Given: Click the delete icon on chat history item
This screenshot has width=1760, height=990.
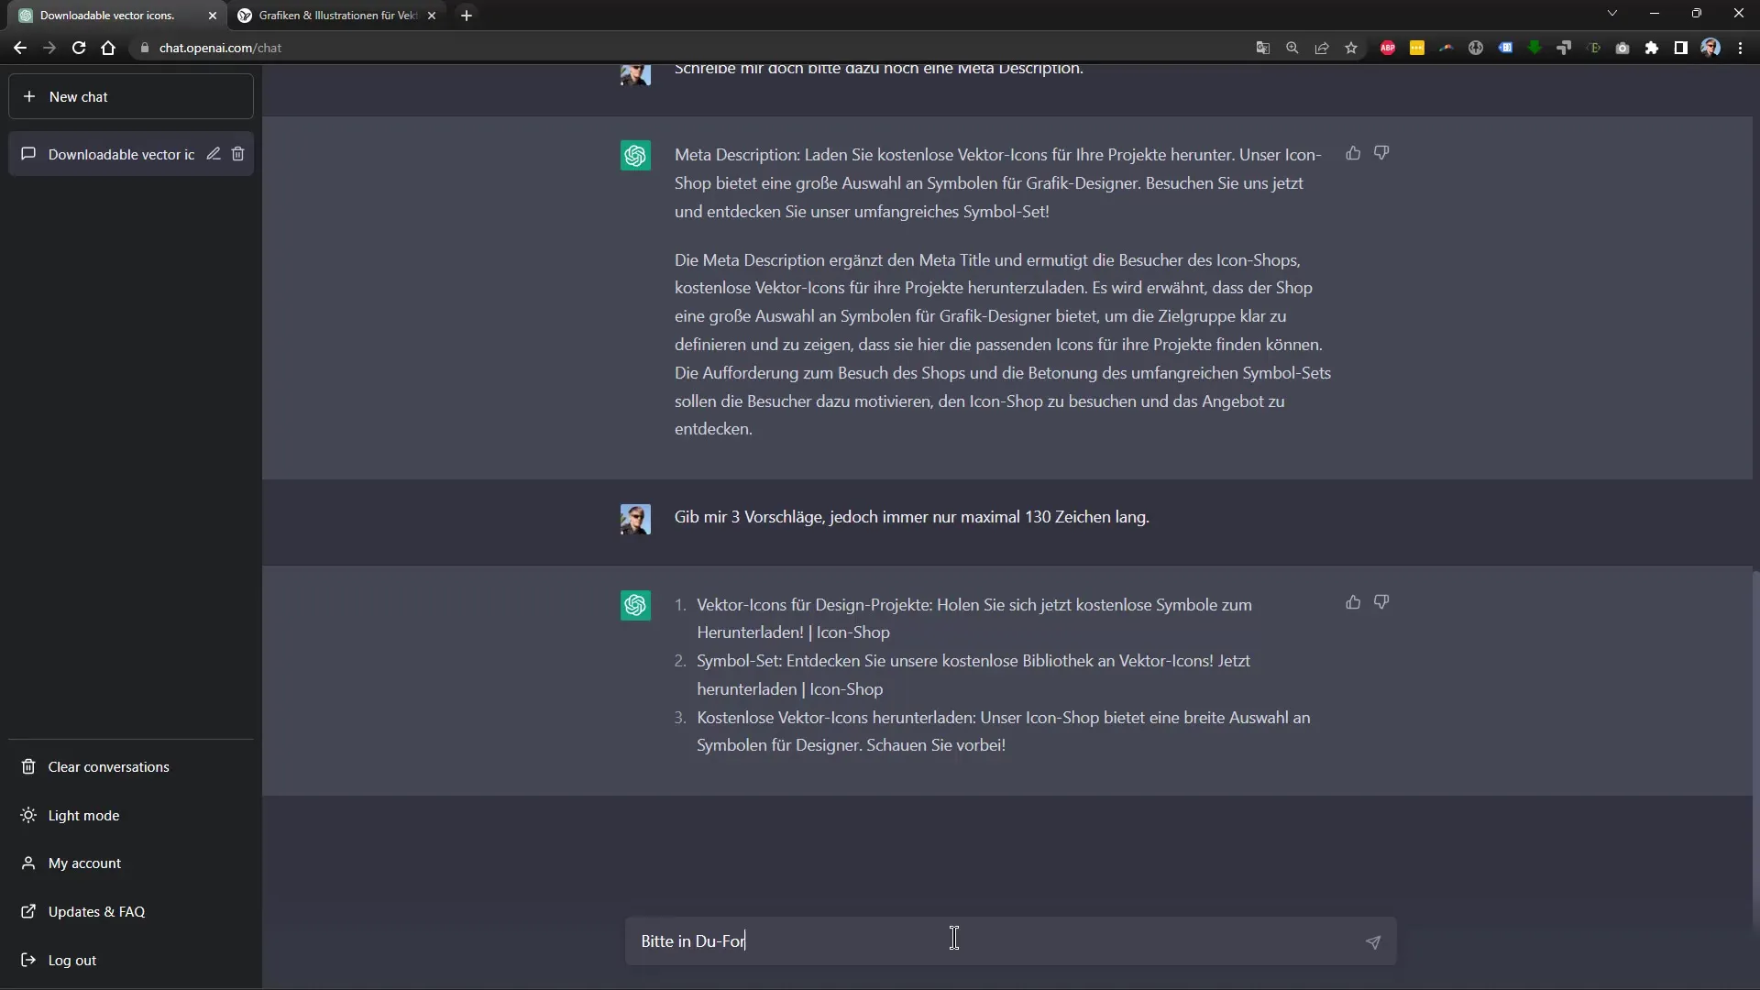Looking at the screenshot, I should (238, 153).
